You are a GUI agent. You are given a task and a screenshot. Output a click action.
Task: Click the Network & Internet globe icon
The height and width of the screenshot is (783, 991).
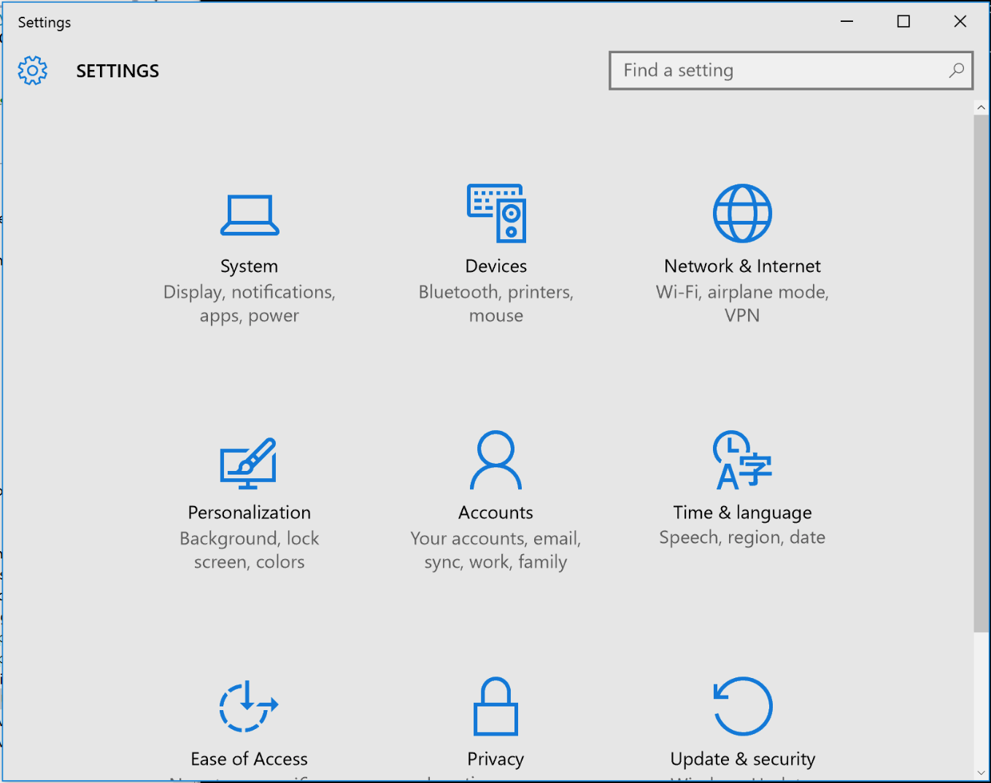coord(742,213)
